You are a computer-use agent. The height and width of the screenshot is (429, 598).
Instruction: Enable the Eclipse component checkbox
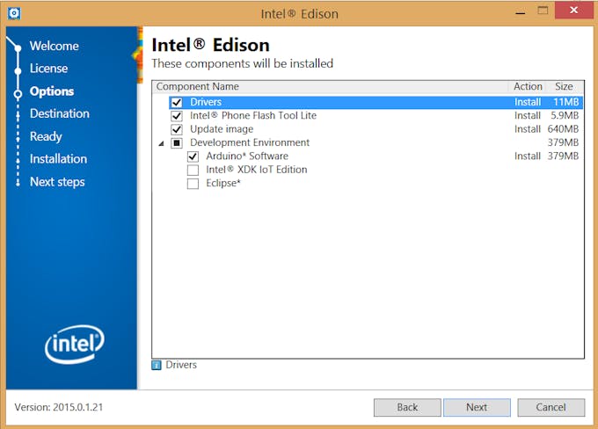click(193, 184)
